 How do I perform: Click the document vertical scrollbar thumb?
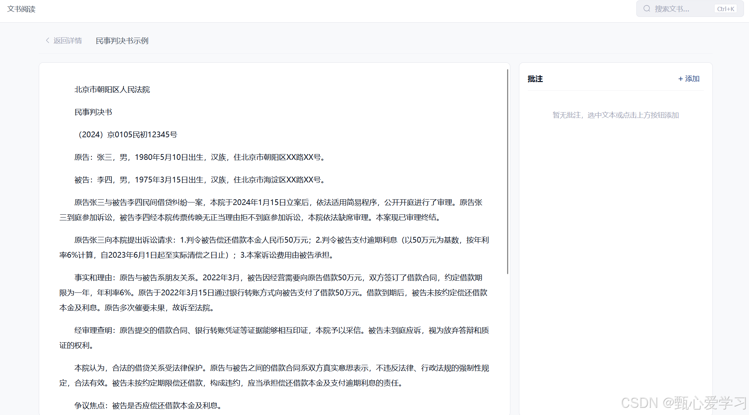[507, 172]
